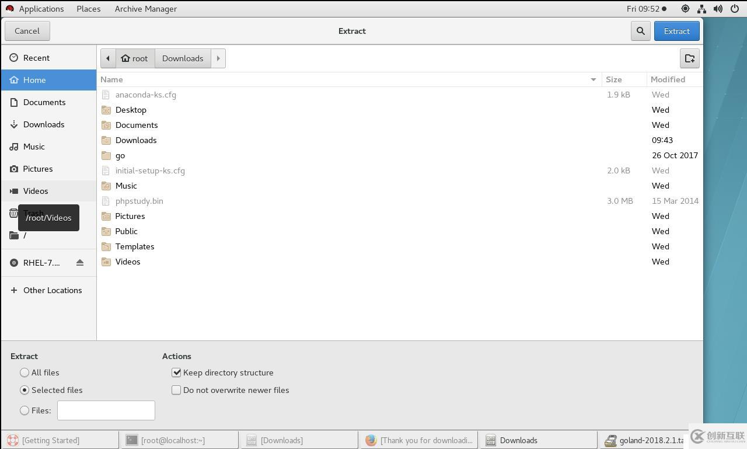The height and width of the screenshot is (449, 747).
Task: Switch to root@localhost terminal taskbar item
Action: click(180, 440)
